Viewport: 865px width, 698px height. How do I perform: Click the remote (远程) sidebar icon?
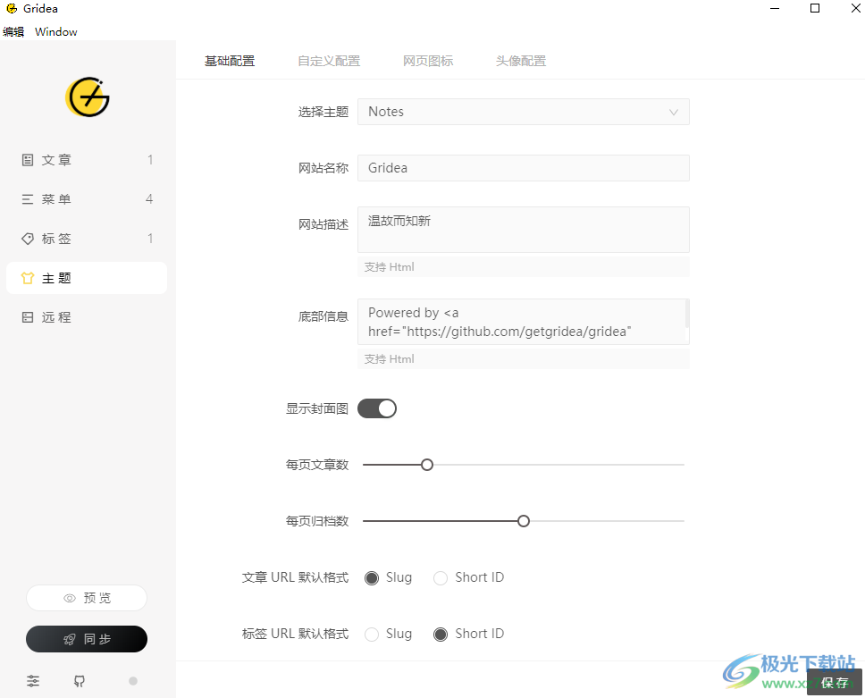[x=28, y=317]
